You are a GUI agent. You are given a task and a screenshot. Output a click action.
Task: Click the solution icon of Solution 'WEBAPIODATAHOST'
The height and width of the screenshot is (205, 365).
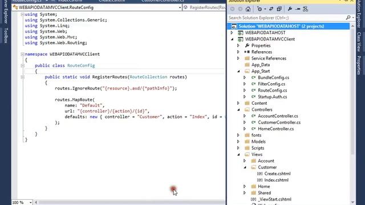[234, 26]
